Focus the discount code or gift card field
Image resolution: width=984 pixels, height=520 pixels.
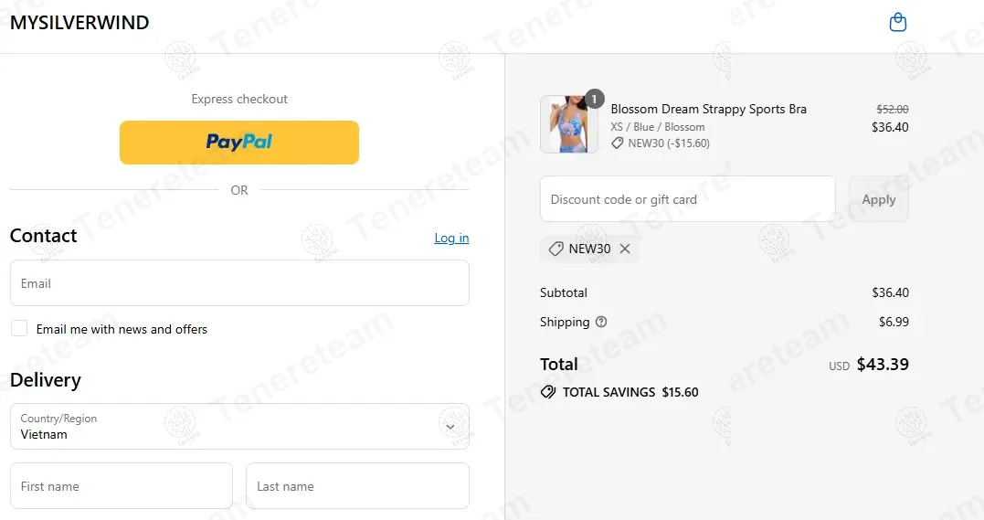point(688,199)
